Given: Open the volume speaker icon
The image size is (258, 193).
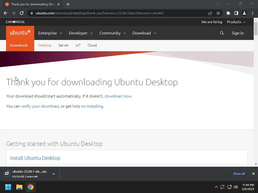Looking at the screenshot, I should click(236, 187).
